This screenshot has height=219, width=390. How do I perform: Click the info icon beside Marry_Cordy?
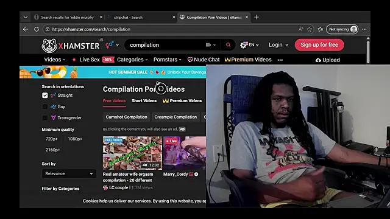[196, 175]
